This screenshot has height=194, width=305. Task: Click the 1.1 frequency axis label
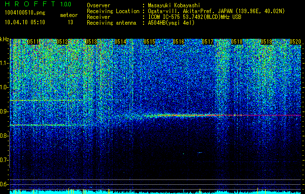pyautogui.click(x=4, y=63)
